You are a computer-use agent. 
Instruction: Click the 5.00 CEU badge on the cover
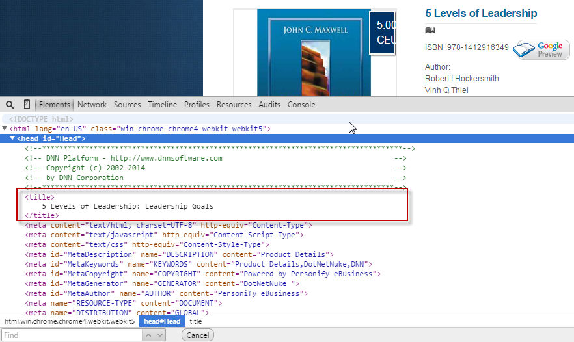(x=383, y=33)
